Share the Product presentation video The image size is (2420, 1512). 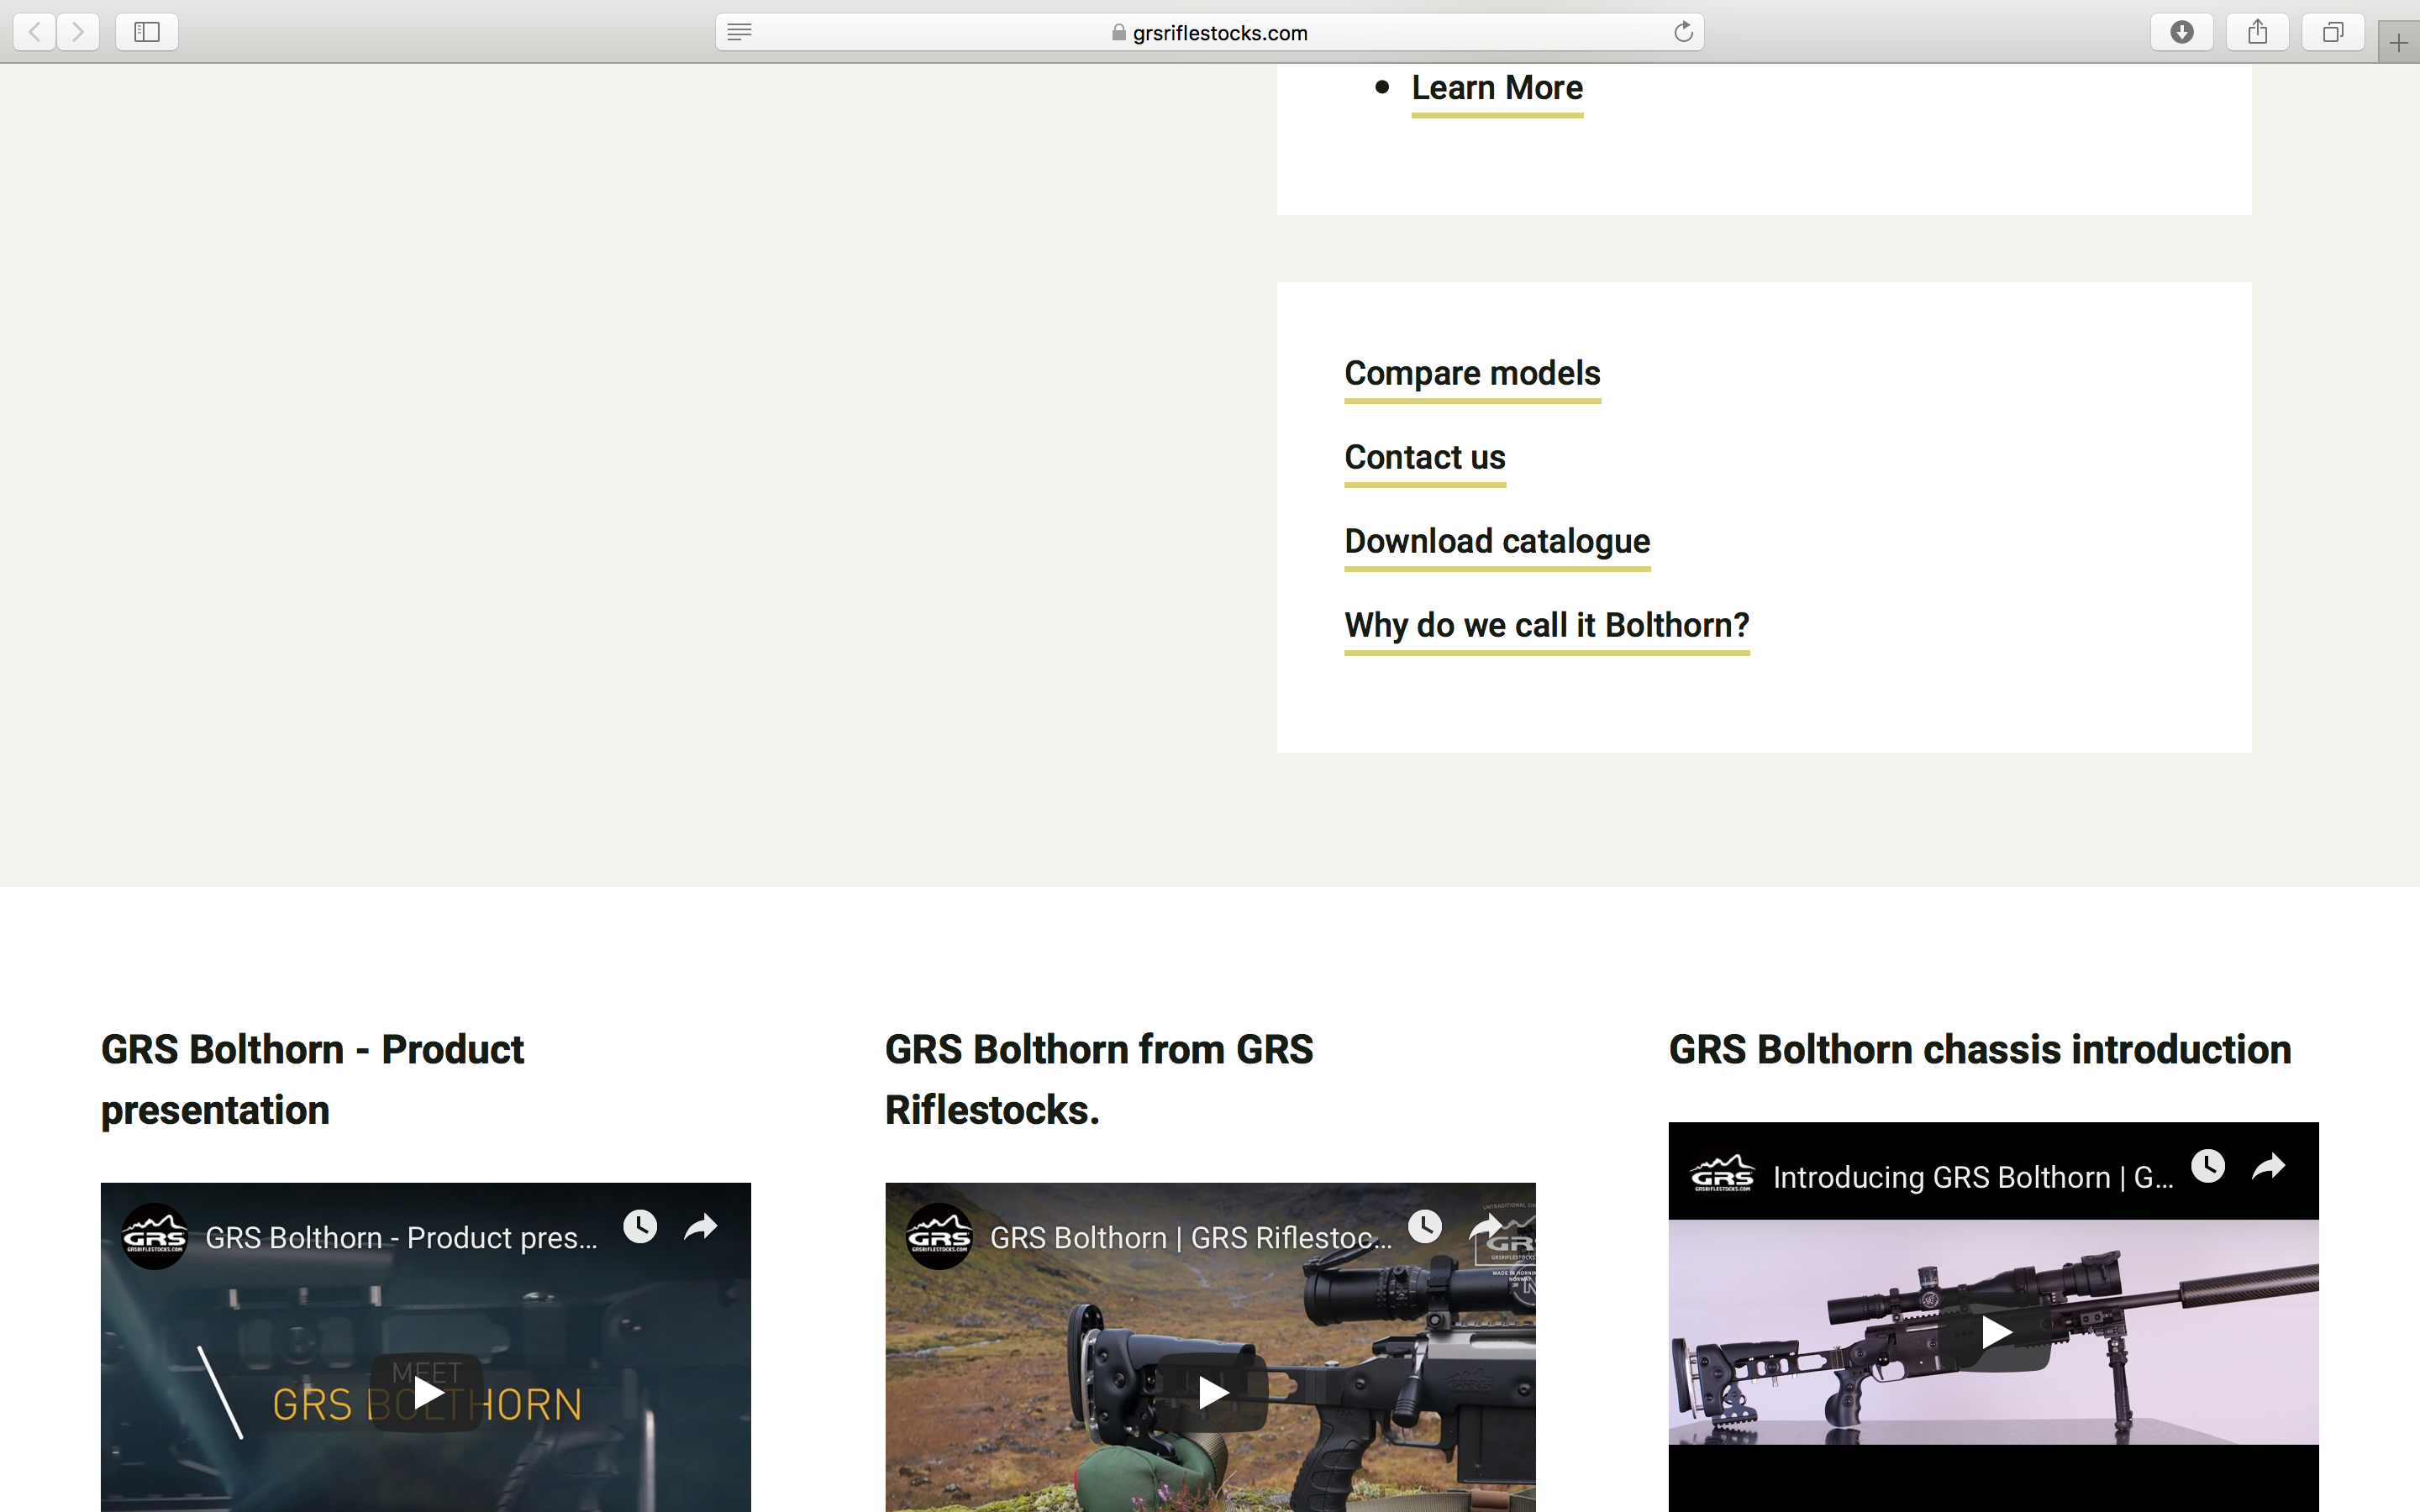[x=701, y=1227]
